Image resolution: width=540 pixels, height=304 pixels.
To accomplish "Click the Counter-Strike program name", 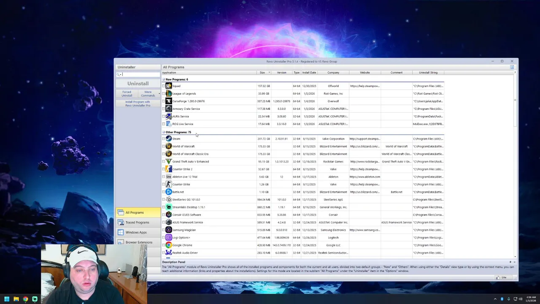I will 181,185.
